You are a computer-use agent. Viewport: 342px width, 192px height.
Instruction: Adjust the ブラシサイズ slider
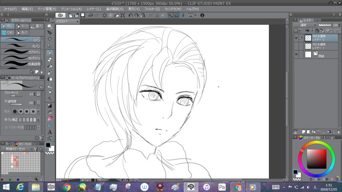16,96
